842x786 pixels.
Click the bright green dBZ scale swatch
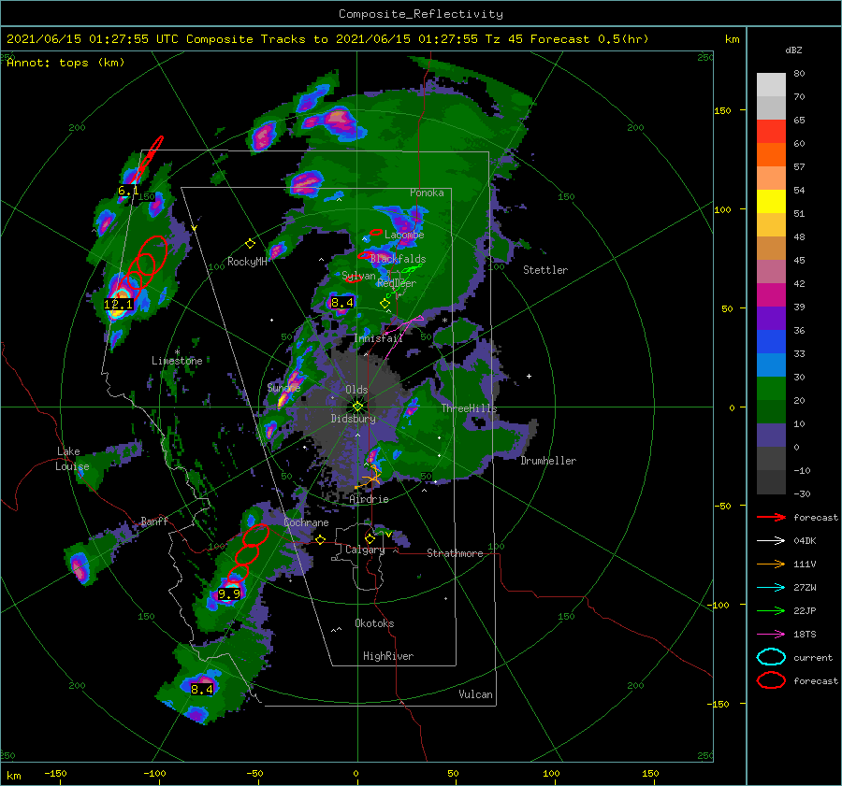pos(771,389)
